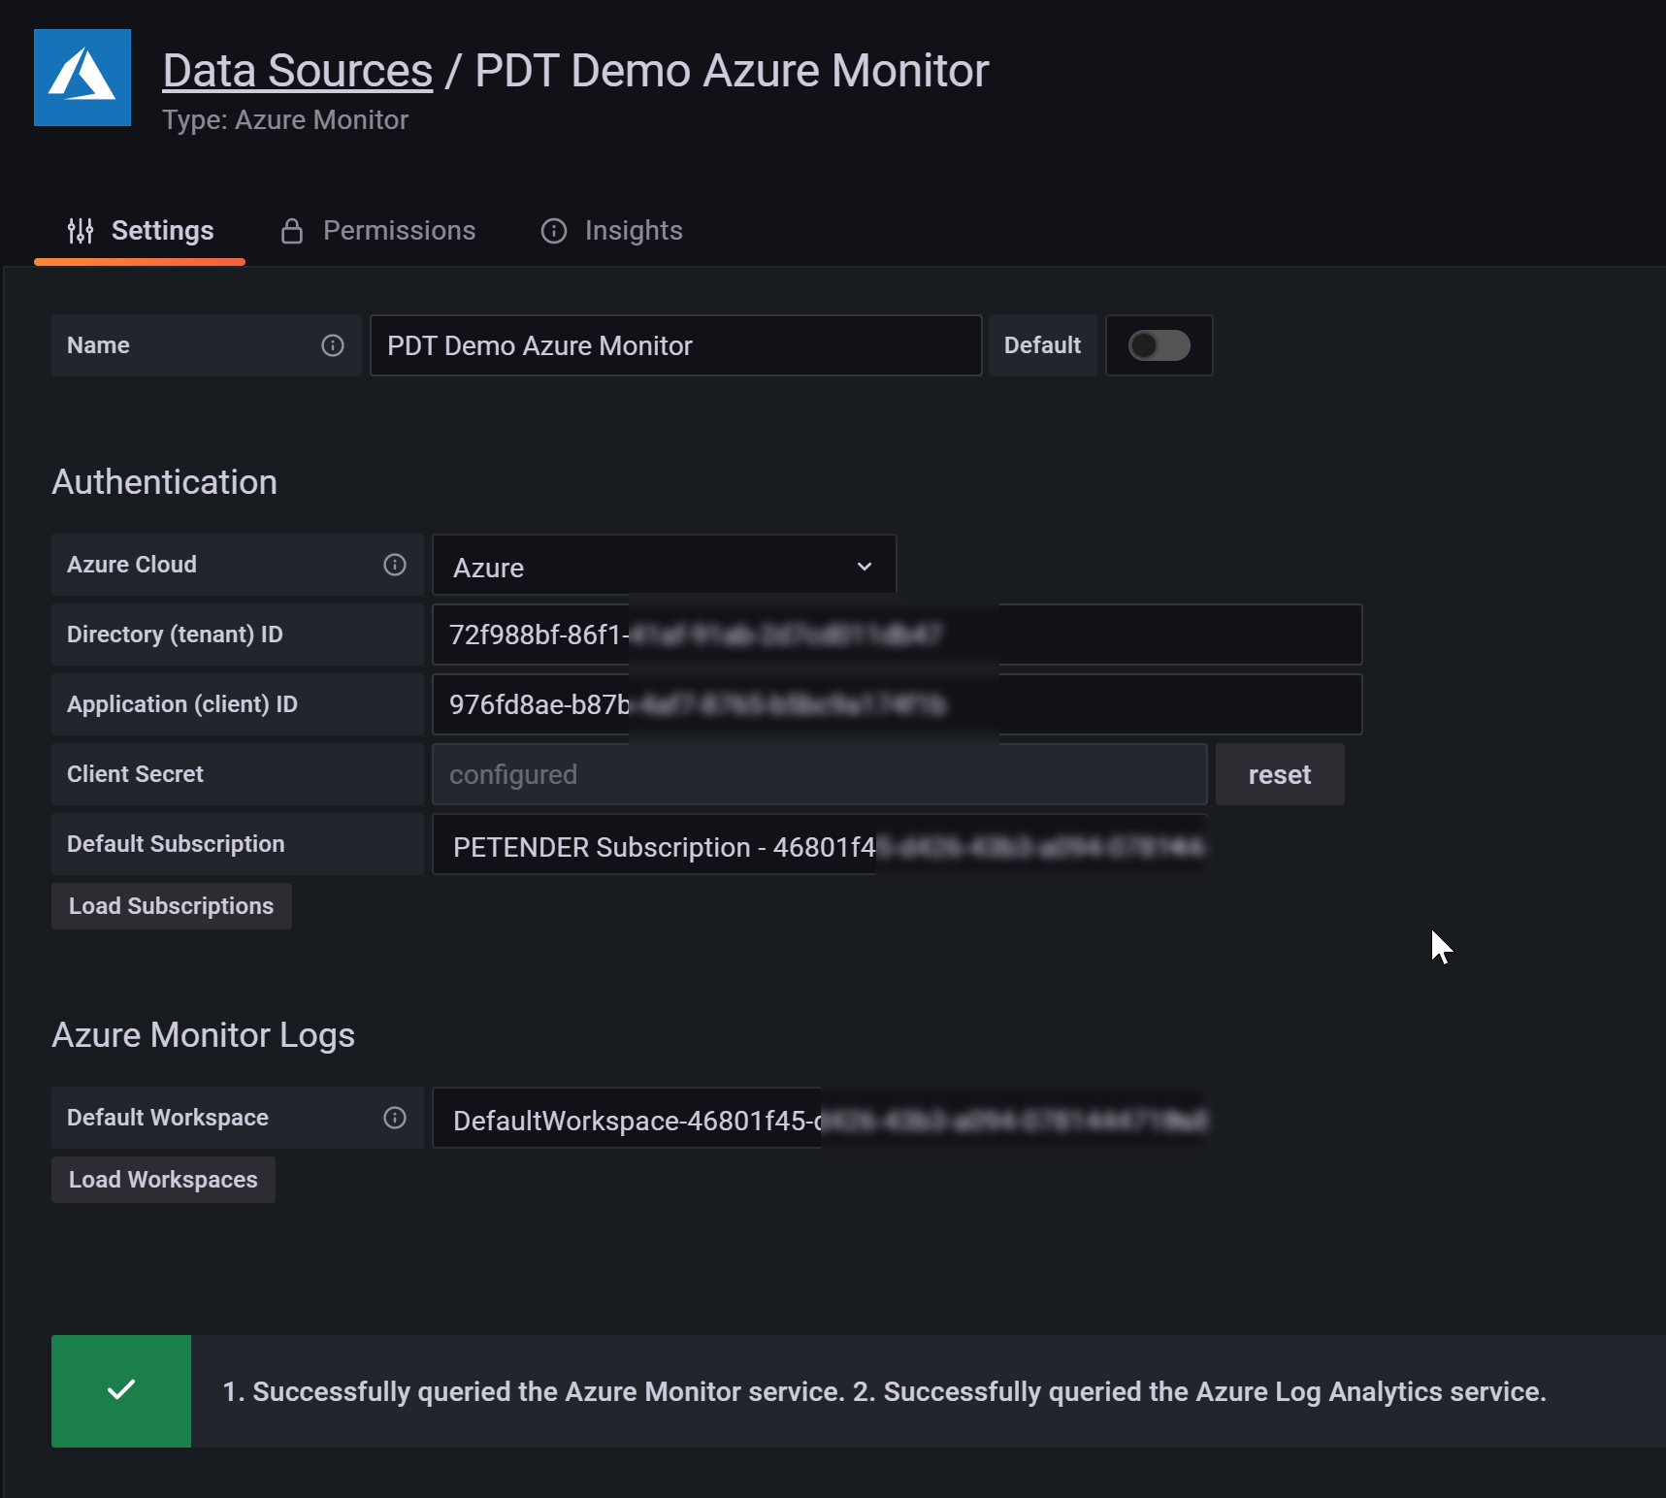Image resolution: width=1666 pixels, height=1498 pixels.
Task: Open the Insights tab
Action: (612, 231)
